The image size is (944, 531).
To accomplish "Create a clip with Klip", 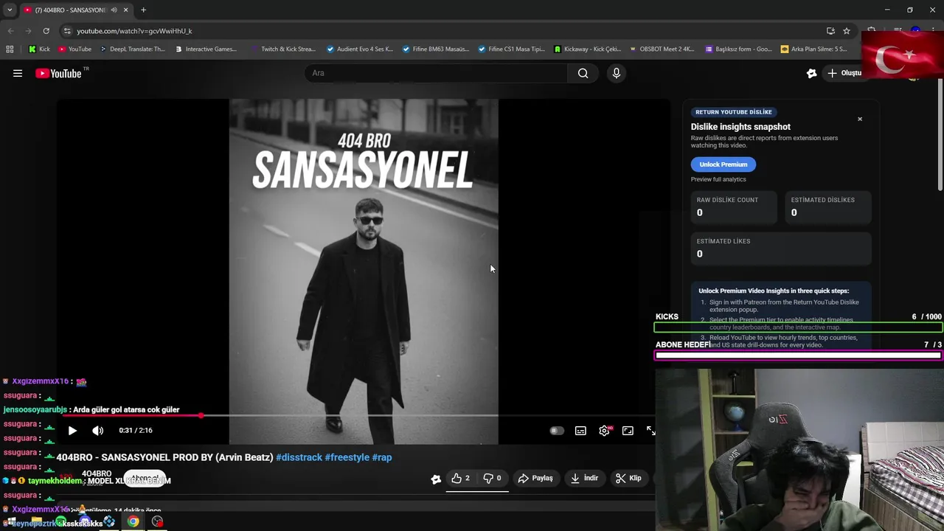I will (x=629, y=478).
